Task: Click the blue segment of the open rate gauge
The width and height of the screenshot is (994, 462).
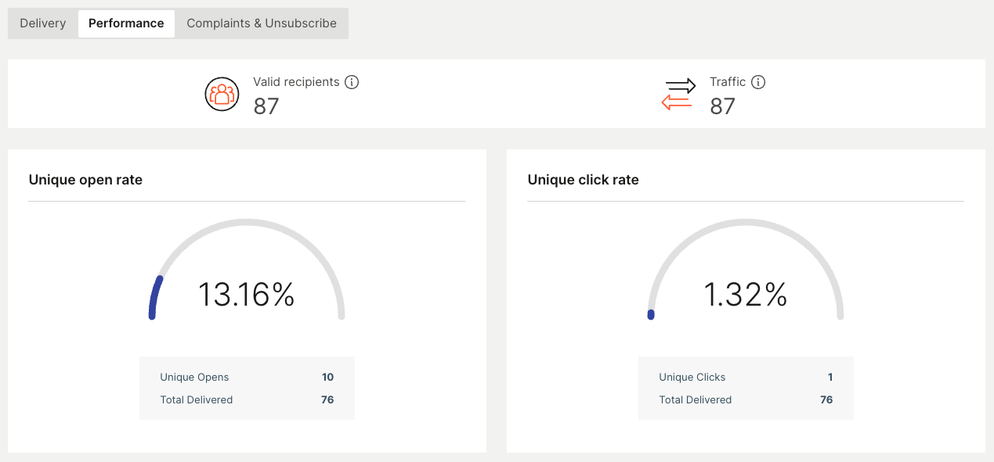Action: click(x=155, y=297)
